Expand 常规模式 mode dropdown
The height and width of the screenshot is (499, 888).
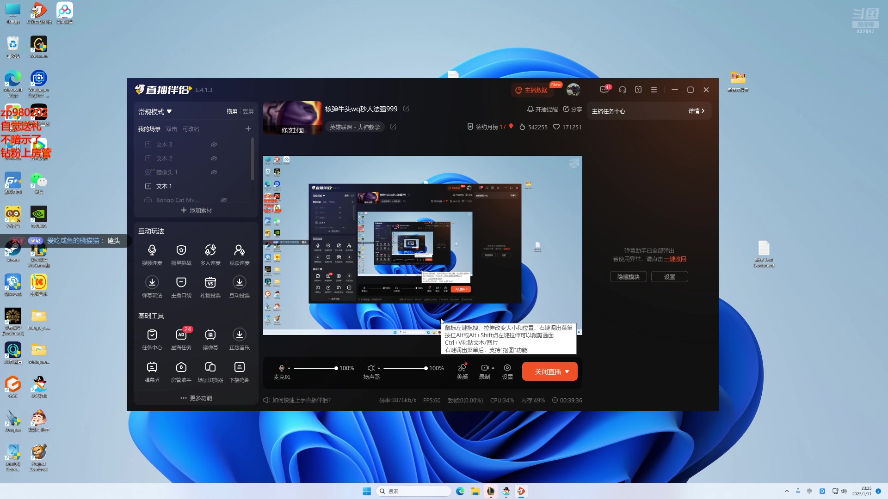coord(155,111)
